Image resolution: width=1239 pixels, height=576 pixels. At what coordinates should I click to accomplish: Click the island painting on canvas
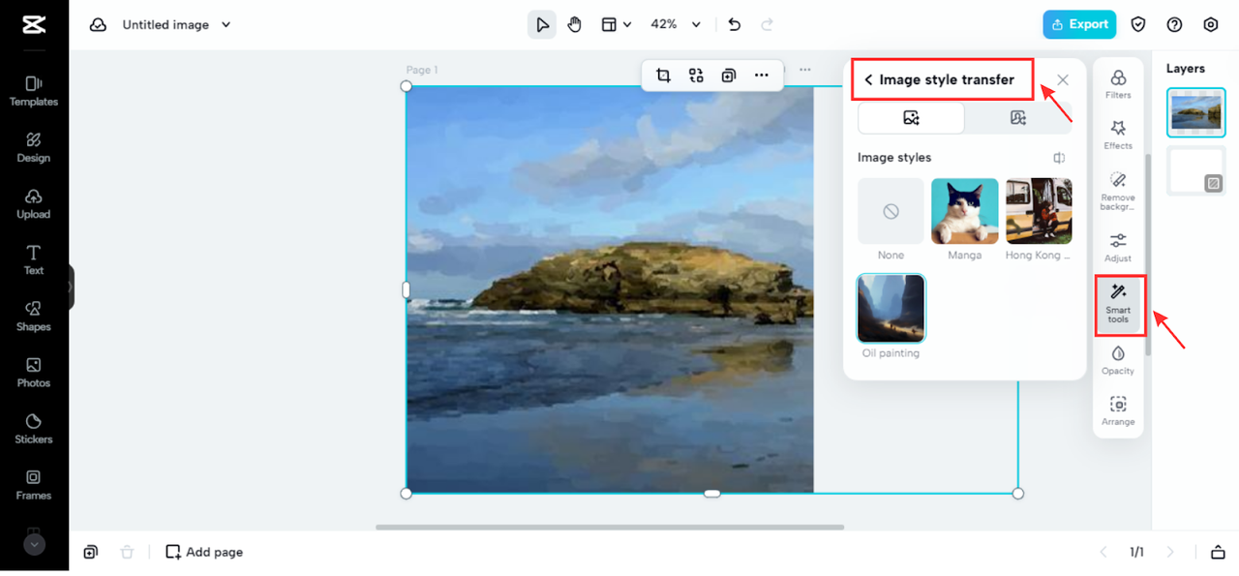pyautogui.click(x=610, y=289)
